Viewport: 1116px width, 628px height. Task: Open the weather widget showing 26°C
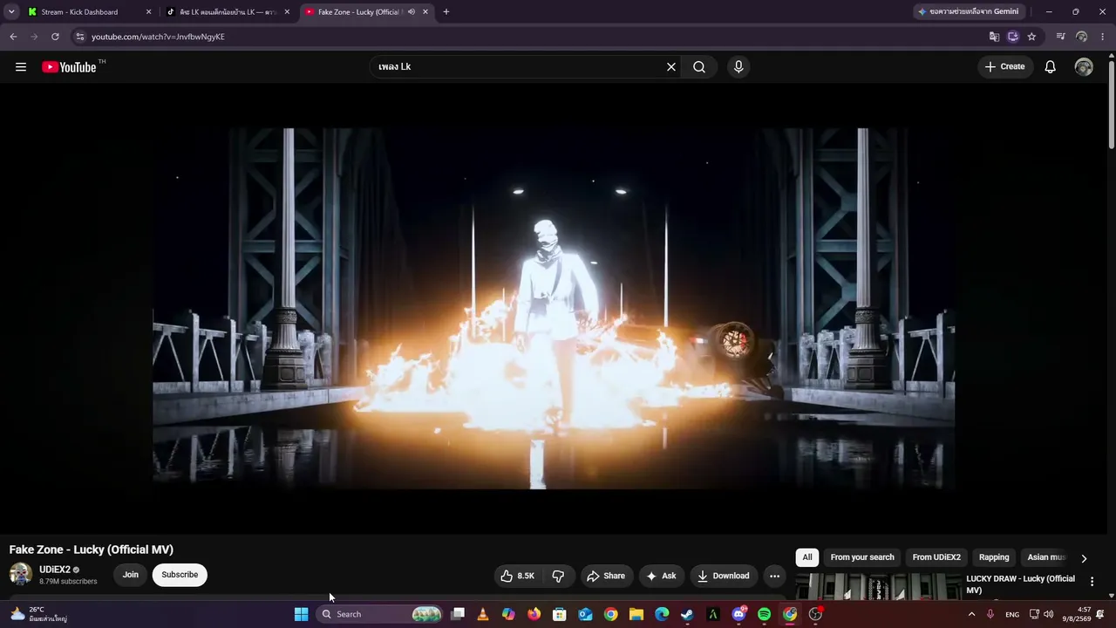[x=38, y=614]
